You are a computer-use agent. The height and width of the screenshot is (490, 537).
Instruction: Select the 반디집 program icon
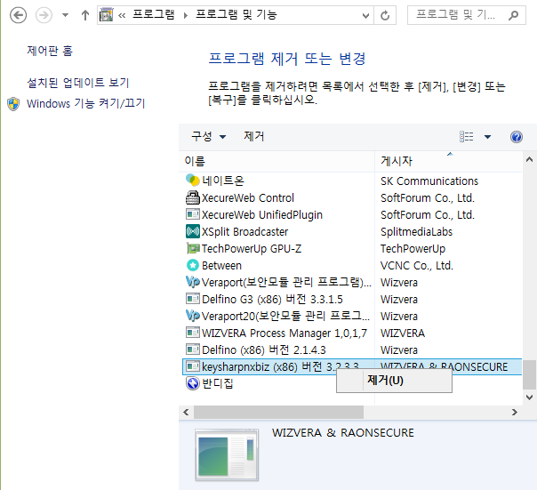(x=192, y=383)
